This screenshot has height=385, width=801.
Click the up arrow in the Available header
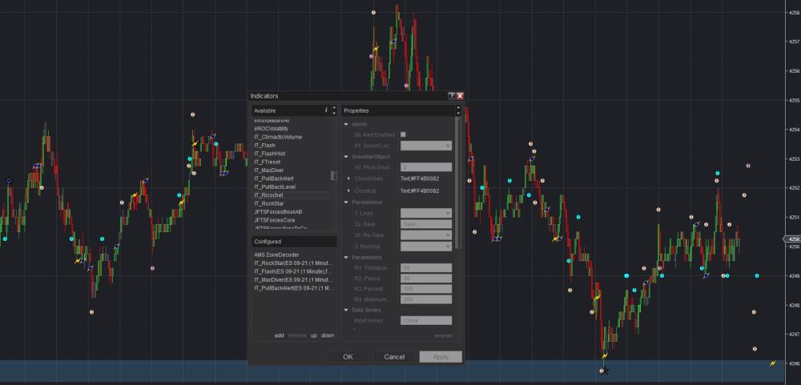334,108
